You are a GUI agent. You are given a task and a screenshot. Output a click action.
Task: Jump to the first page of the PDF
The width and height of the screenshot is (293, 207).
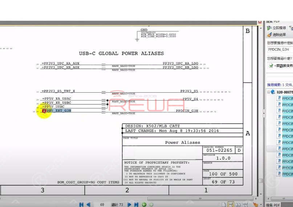81,204
